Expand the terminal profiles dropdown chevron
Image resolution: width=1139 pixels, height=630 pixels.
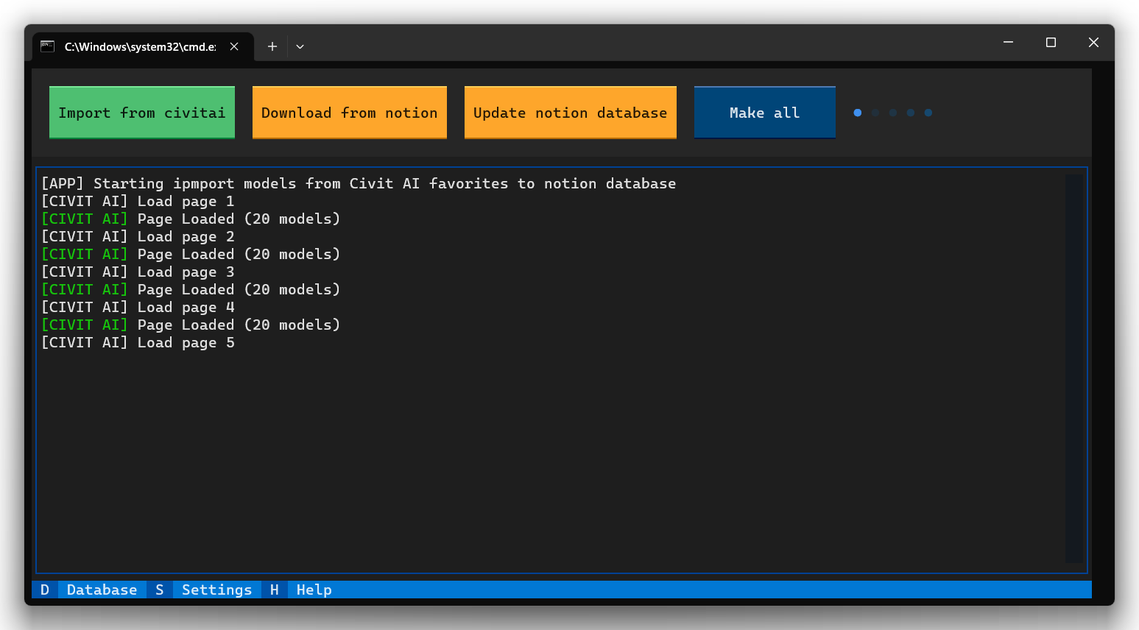300,46
